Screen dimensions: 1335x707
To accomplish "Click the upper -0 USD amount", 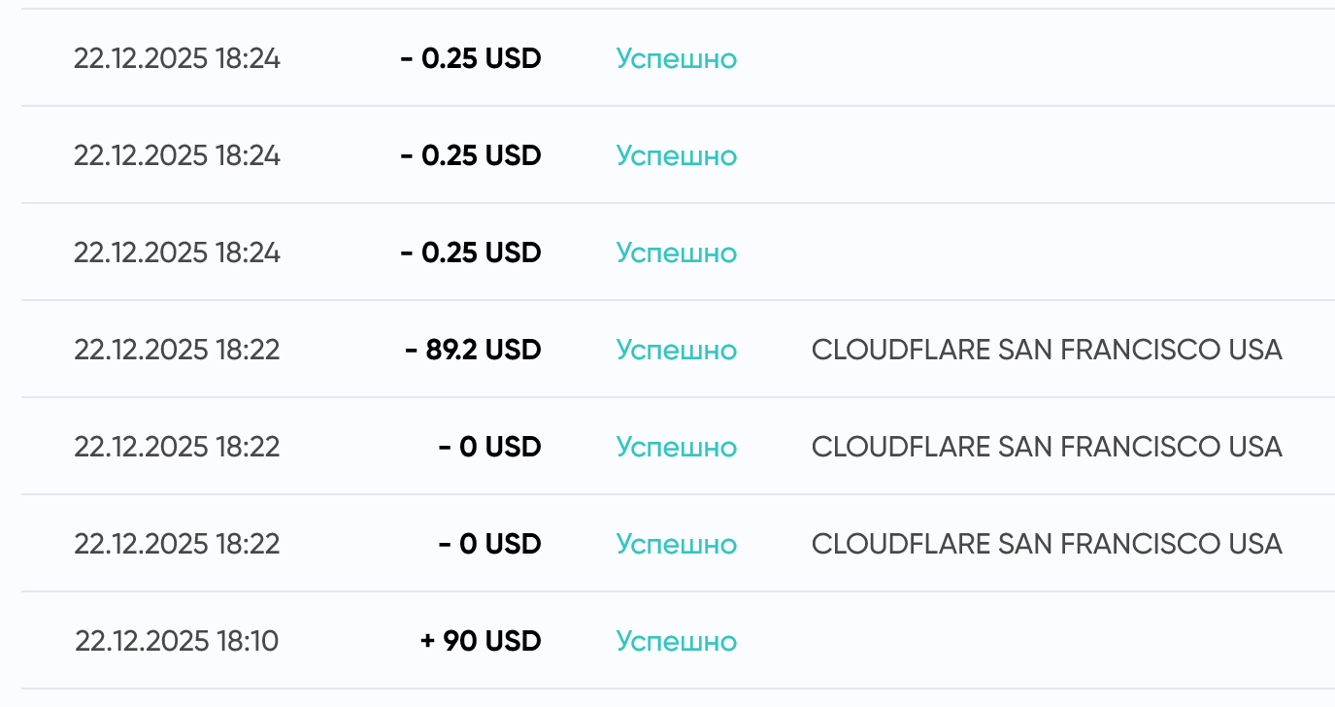I will click(x=489, y=447).
